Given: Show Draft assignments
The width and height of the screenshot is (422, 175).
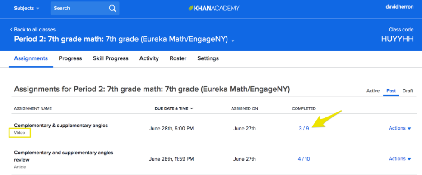Looking at the screenshot, I should [x=408, y=91].
